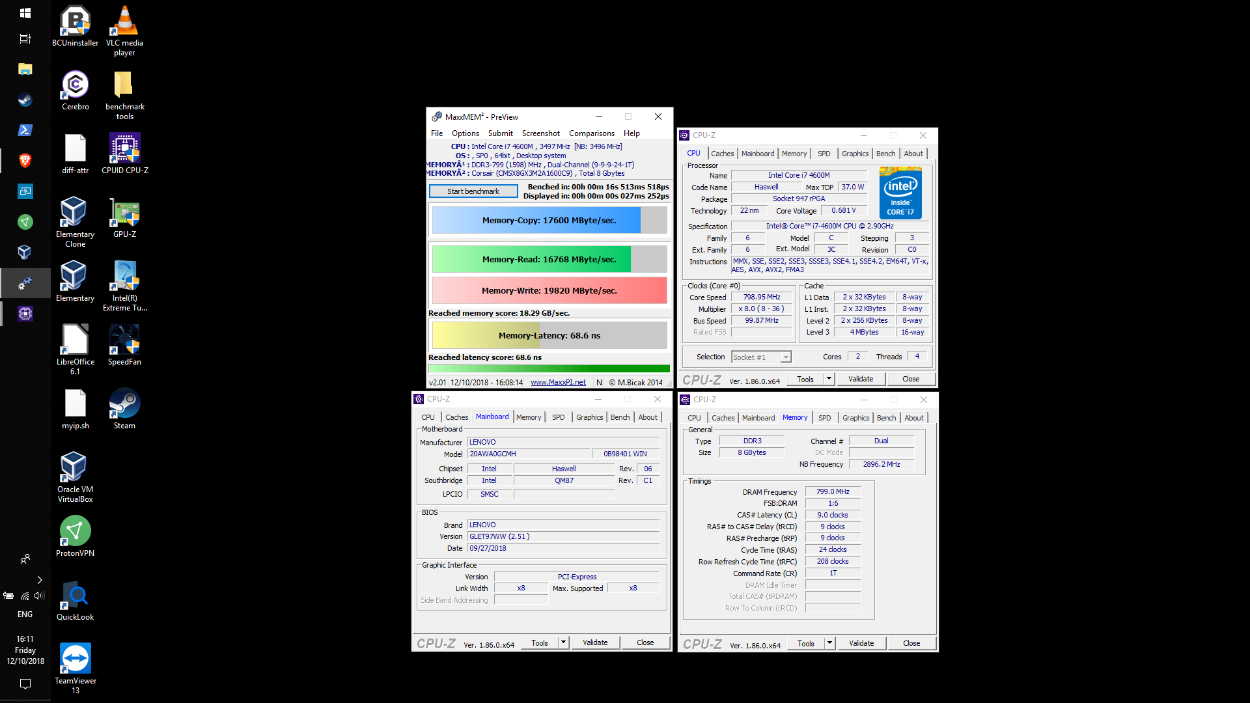Click the MaxxMEM gears taskbar icon

pyautogui.click(x=25, y=283)
